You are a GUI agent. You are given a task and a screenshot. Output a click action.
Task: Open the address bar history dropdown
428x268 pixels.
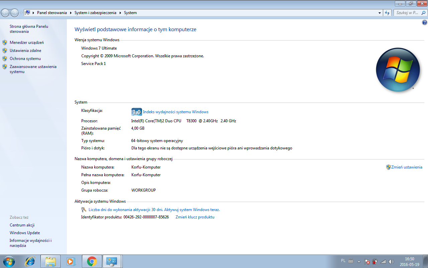[379, 13]
